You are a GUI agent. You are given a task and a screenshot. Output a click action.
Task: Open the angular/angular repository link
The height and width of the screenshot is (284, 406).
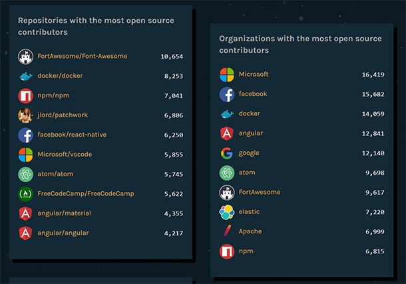click(63, 233)
